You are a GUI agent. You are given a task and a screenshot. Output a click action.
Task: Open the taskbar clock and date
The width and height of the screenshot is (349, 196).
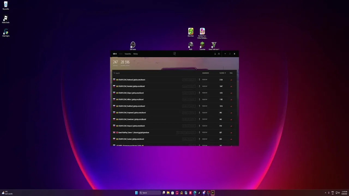click(x=344, y=193)
